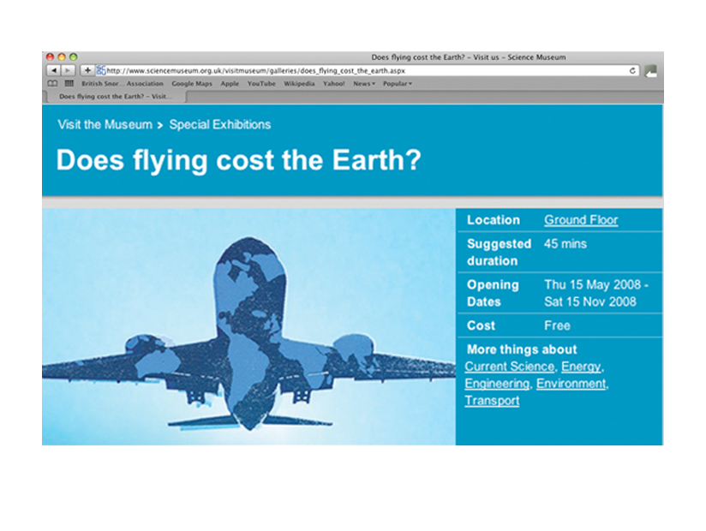Image resolution: width=706 pixels, height=531 pixels.
Task: Select the 'Does flying cost the Earth?' tab
Action: point(115,96)
